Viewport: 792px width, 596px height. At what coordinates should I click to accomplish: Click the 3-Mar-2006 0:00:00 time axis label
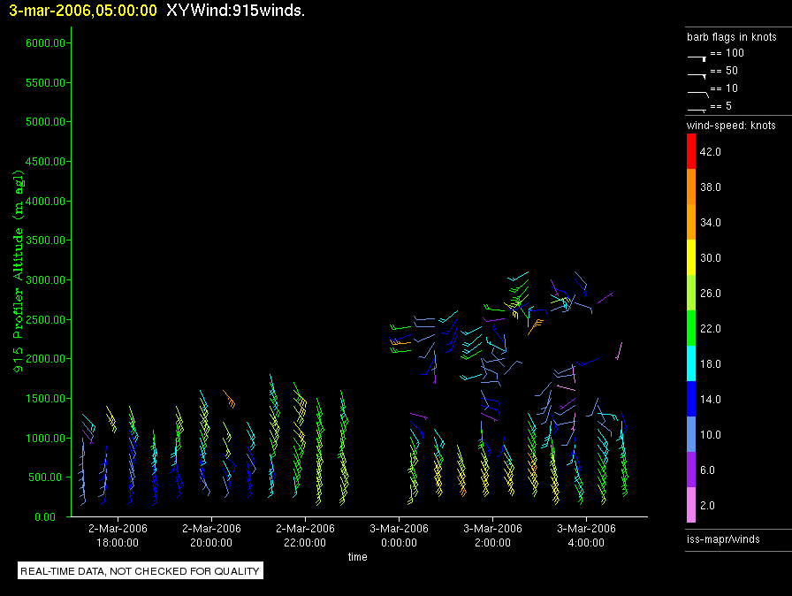(399, 535)
